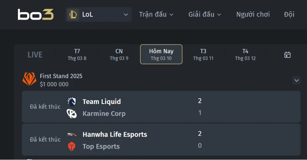Click the bo3 site logo

click(x=36, y=15)
